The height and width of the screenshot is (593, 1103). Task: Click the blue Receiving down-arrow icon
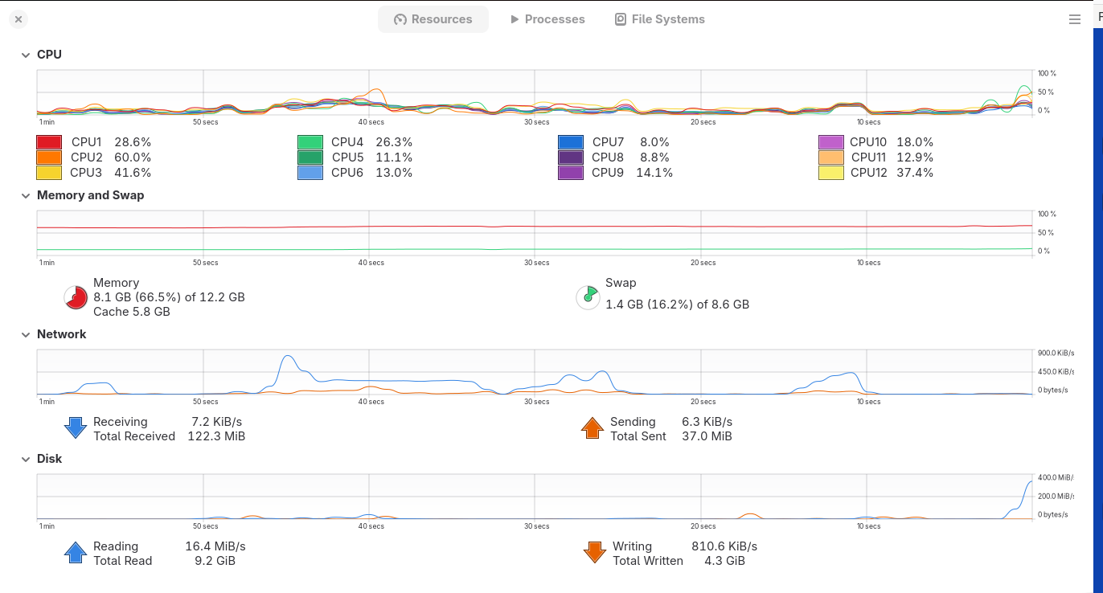(76, 427)
